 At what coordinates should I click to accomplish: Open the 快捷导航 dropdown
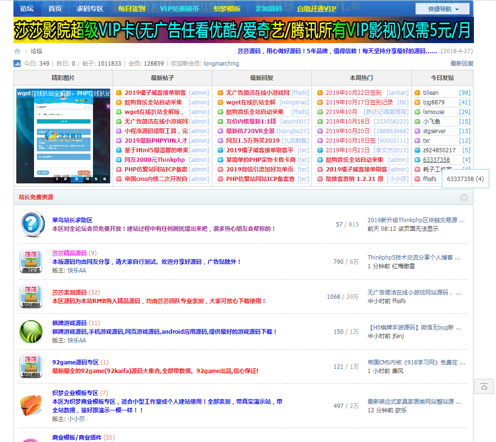coord(442,9)
